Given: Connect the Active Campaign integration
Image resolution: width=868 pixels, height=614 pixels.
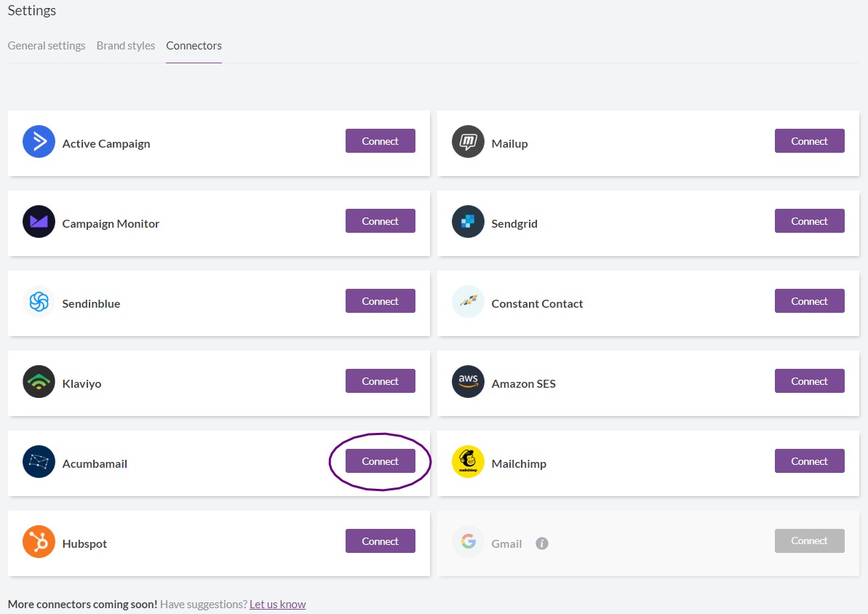Looking at the screenshot, I should 381,141.
